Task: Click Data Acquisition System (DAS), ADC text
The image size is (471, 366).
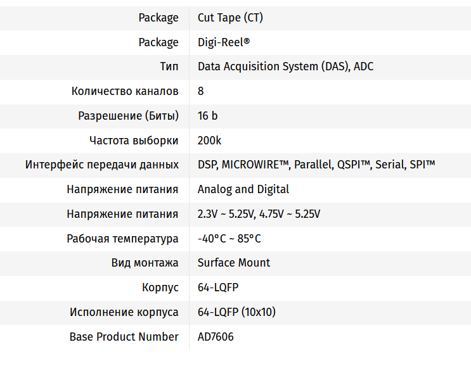Action: (x=285, y=66)
